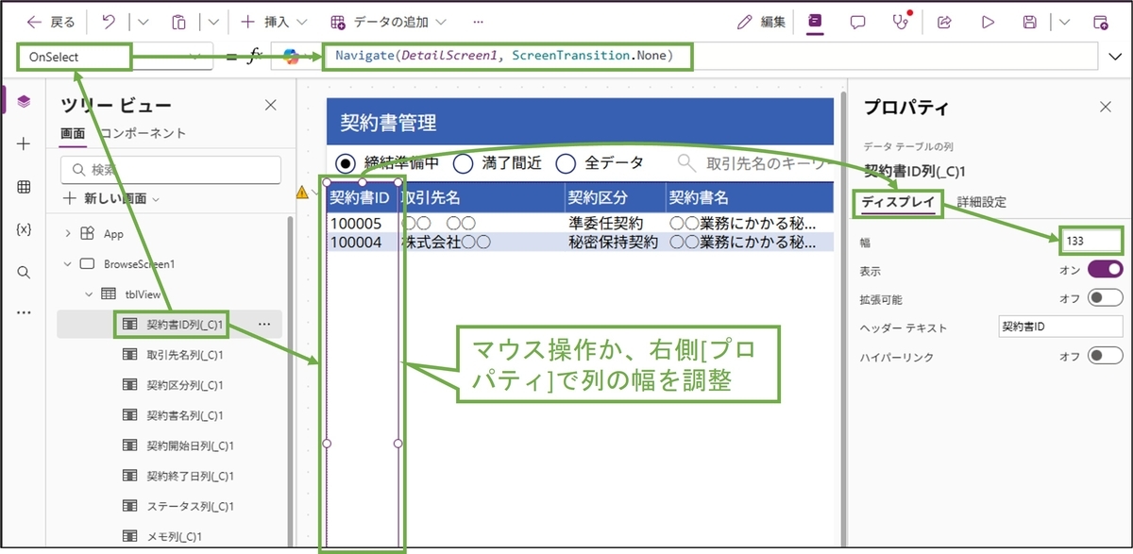The image size is (1133, 554).
Task: Open the comments speech bubble
Action: [857, 22]
